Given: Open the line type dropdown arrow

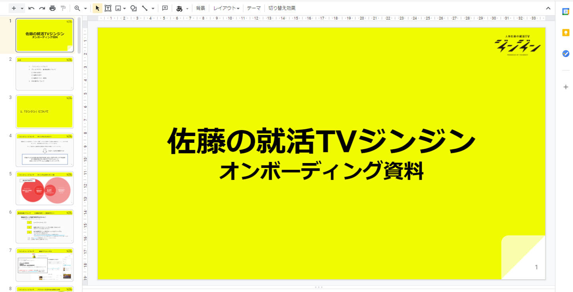Looking at the screenshot, I should [153, 8].
